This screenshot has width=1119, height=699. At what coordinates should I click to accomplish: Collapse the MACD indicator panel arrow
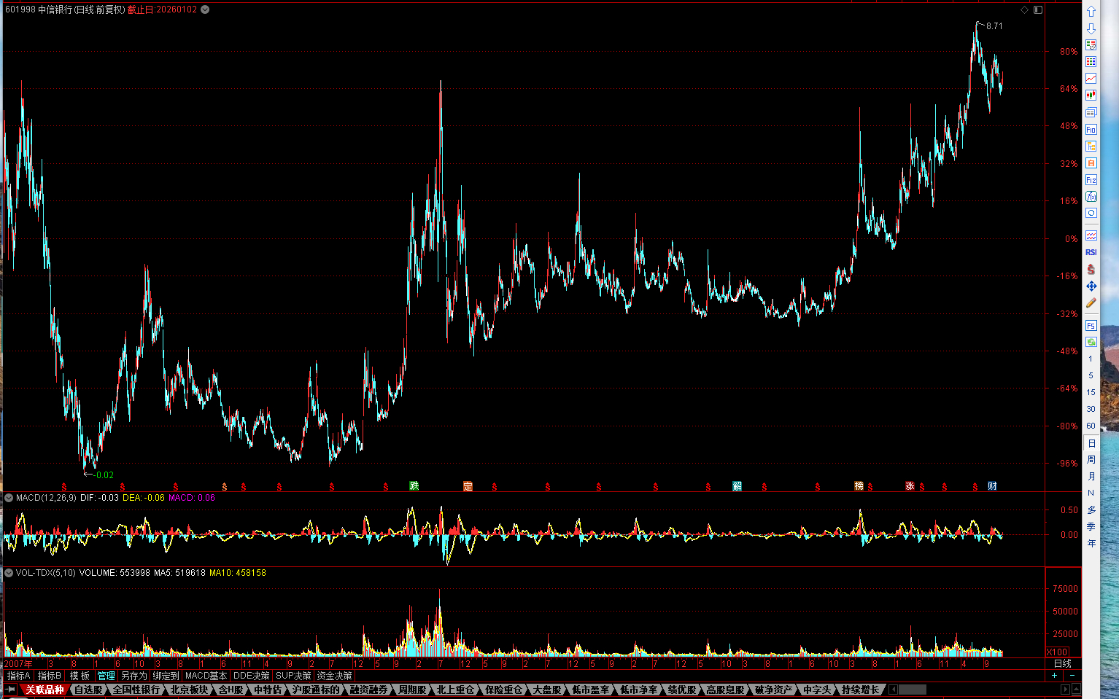point(9,498)
